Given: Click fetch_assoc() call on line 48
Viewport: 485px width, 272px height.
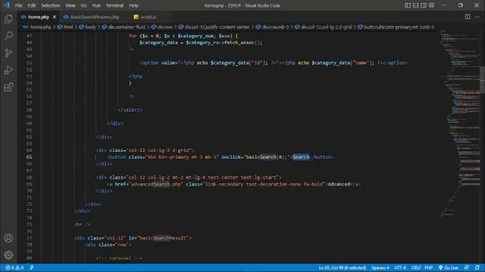Looking at the screenshot, I should 243,42.
